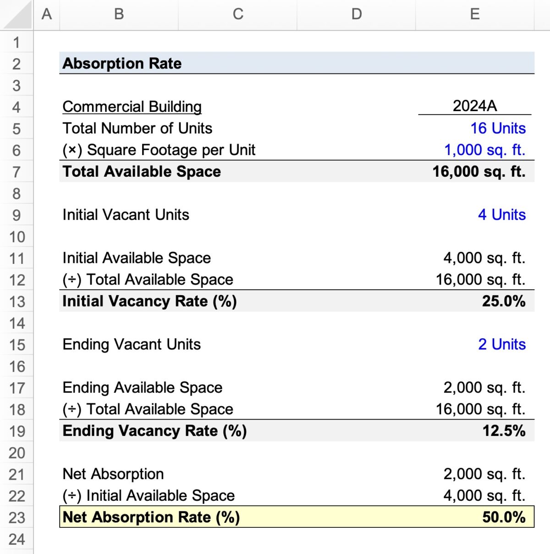The width and height of the screenshot is (550, 554).
Task: Select column header E
Action: 475,14
